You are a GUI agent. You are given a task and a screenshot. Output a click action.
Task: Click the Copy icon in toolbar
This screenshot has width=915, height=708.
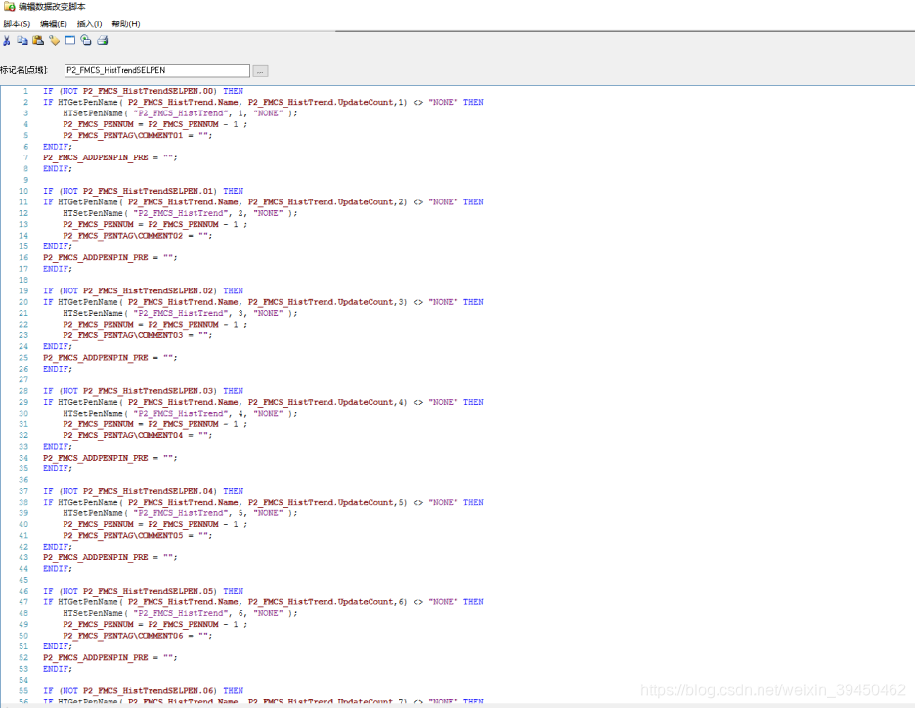pyautogui.click(x=22, y=40)
